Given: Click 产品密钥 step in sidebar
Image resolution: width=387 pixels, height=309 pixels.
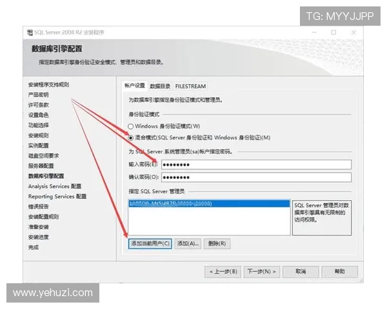Looking at the screenshot, I should (39, 95).
